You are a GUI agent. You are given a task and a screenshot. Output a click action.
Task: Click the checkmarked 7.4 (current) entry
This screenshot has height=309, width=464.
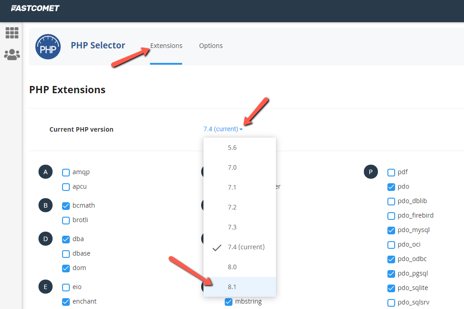(246, 247)
